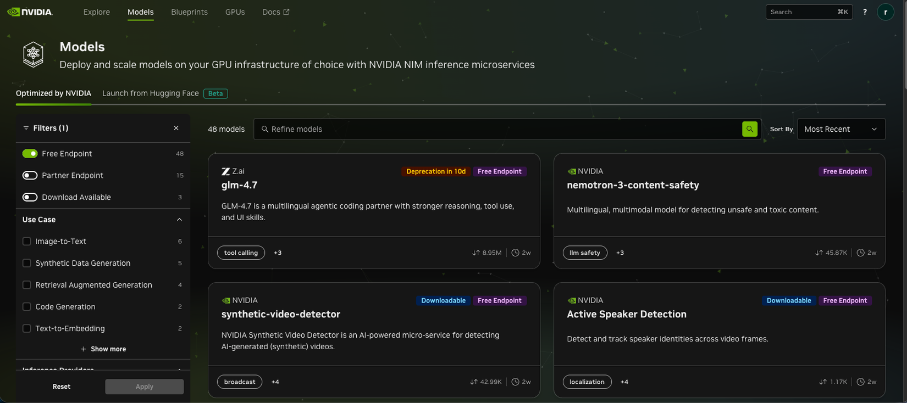The width and height of the screenshot is (907, 403).
Task: Click the Deprecation in 10d badge
Action: click(x=436, y=171)
